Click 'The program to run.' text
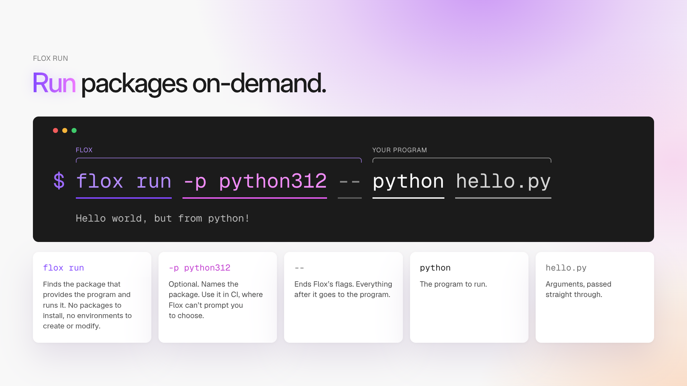 (x=453, y=284)
